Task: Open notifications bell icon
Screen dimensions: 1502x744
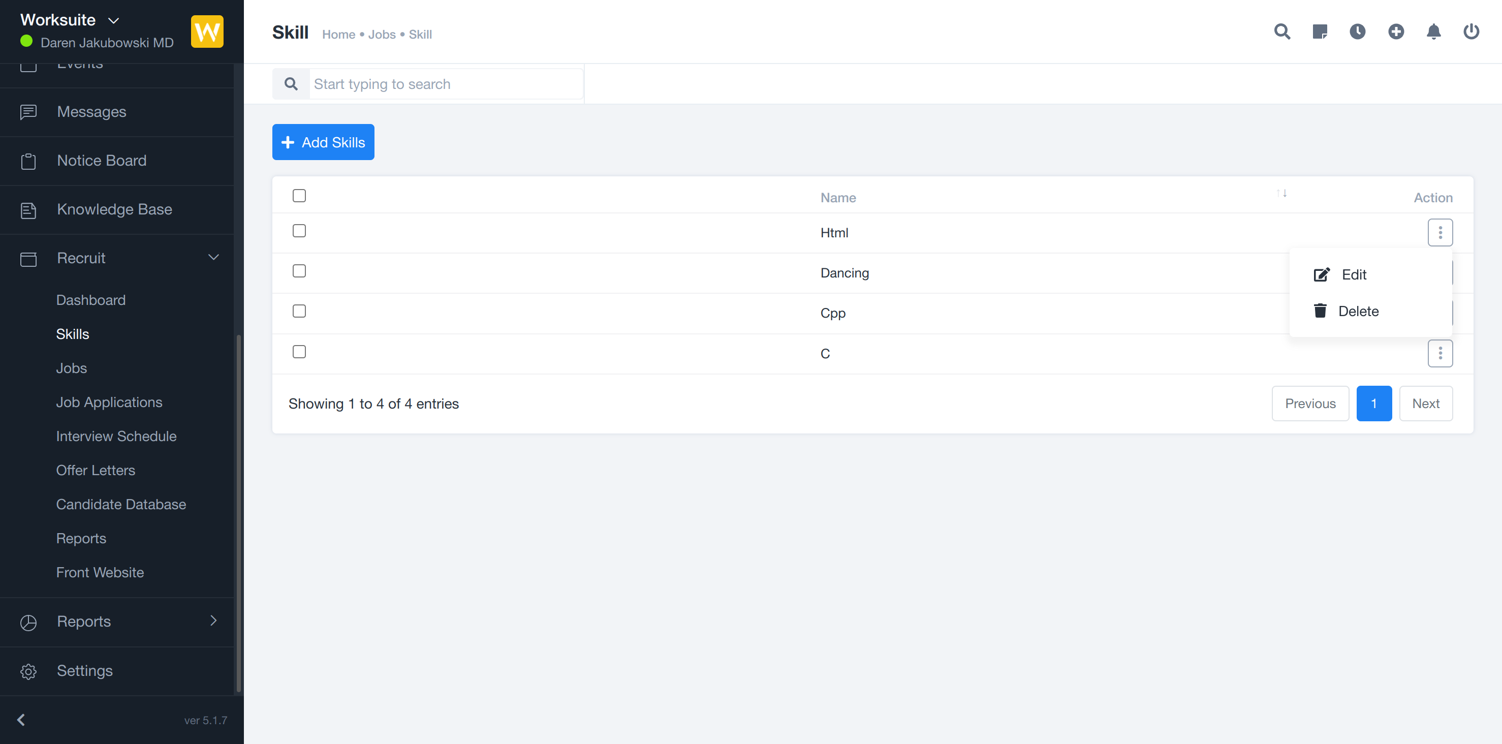Action: click(1434, 32)
